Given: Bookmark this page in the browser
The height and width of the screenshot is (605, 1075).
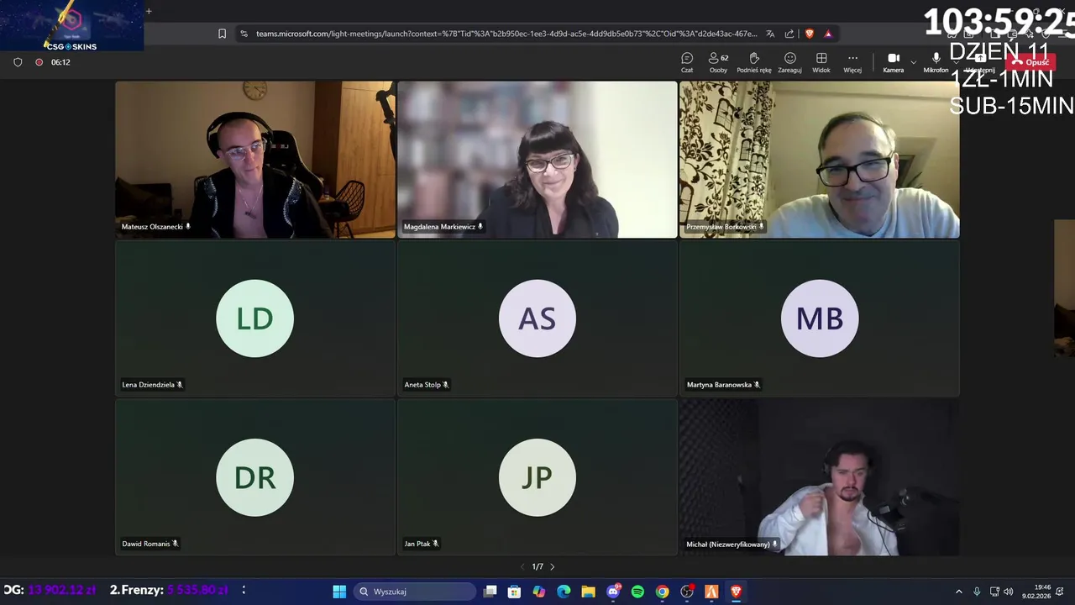Looking at the screenshot, I should [222, 34].
